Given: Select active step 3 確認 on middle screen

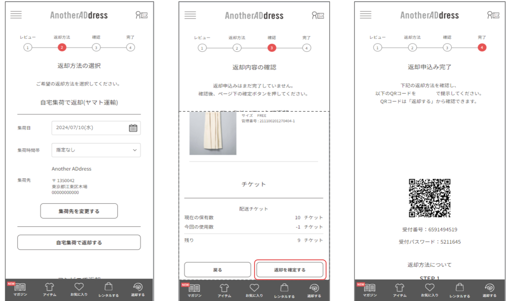Looking at the screenshot, I should pyautogui.click(x=272, y=48).
